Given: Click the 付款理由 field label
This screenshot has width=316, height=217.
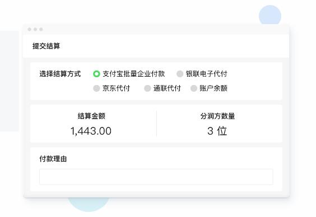Looking at the screenshot, I should pyautogui.click(x=53, y=159).
